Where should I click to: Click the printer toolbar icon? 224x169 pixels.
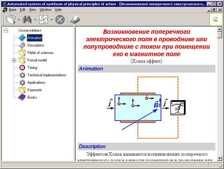[x=75, y=20]
